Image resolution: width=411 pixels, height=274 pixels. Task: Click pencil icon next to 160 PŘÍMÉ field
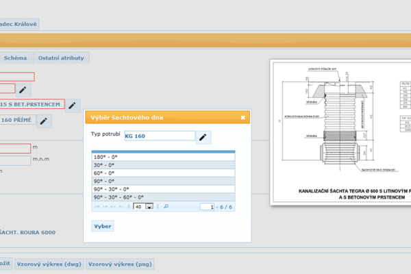click(x=44, y=121)
